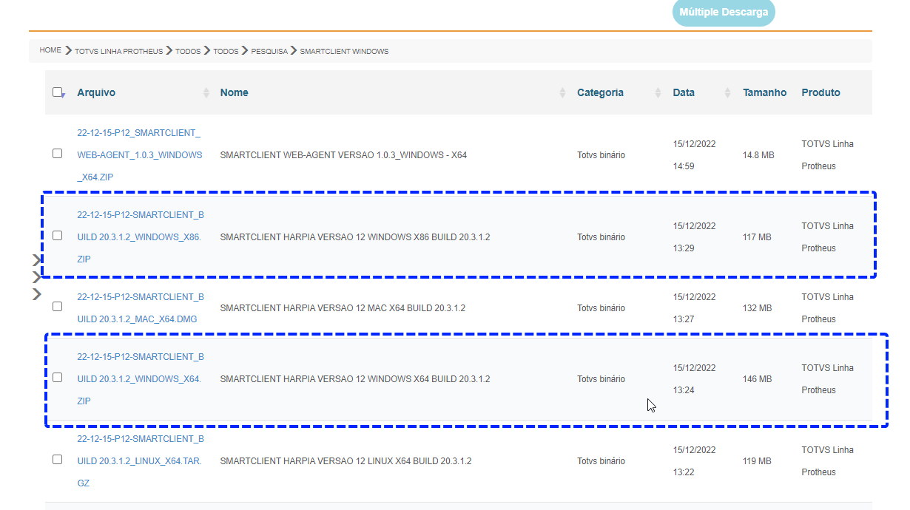The image size is (910, 510).
Task: Click the Arquivo column header label
Action: 96,92
